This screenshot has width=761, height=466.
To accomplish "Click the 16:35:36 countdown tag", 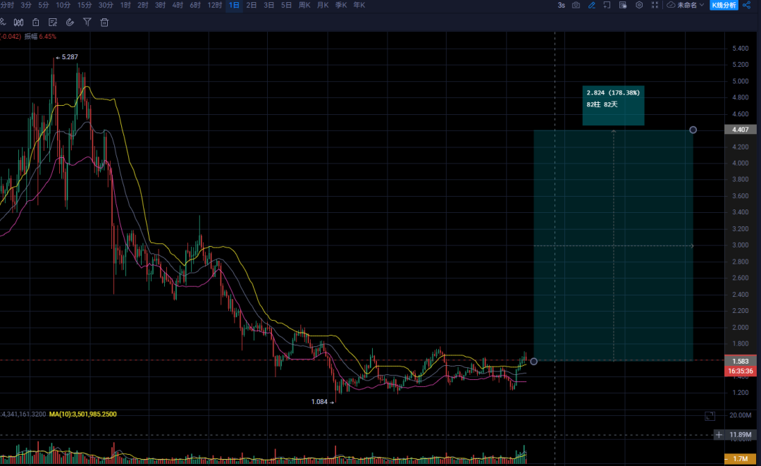I will point(740,371).
